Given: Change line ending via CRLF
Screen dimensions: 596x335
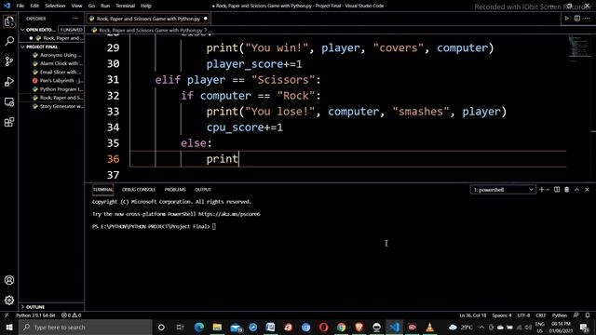Looking at the screenshot, I should [x=540, y=315].
